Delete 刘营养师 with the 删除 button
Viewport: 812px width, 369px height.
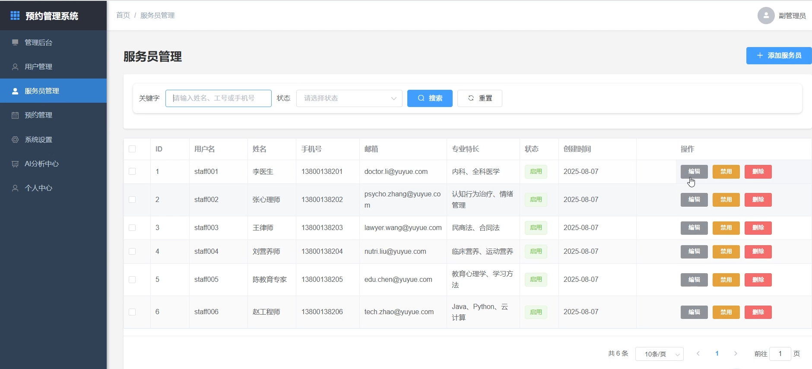[758, 251]
